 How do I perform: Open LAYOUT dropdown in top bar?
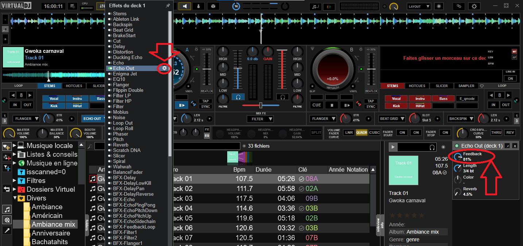tap(419, 7)
